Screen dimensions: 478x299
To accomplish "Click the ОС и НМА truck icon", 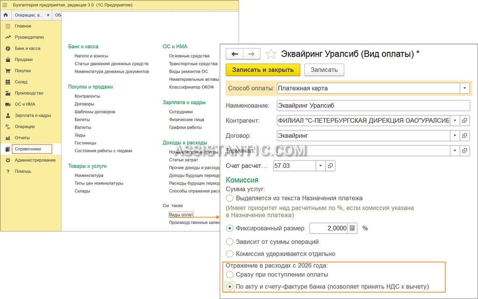I will tap(8, 104).
